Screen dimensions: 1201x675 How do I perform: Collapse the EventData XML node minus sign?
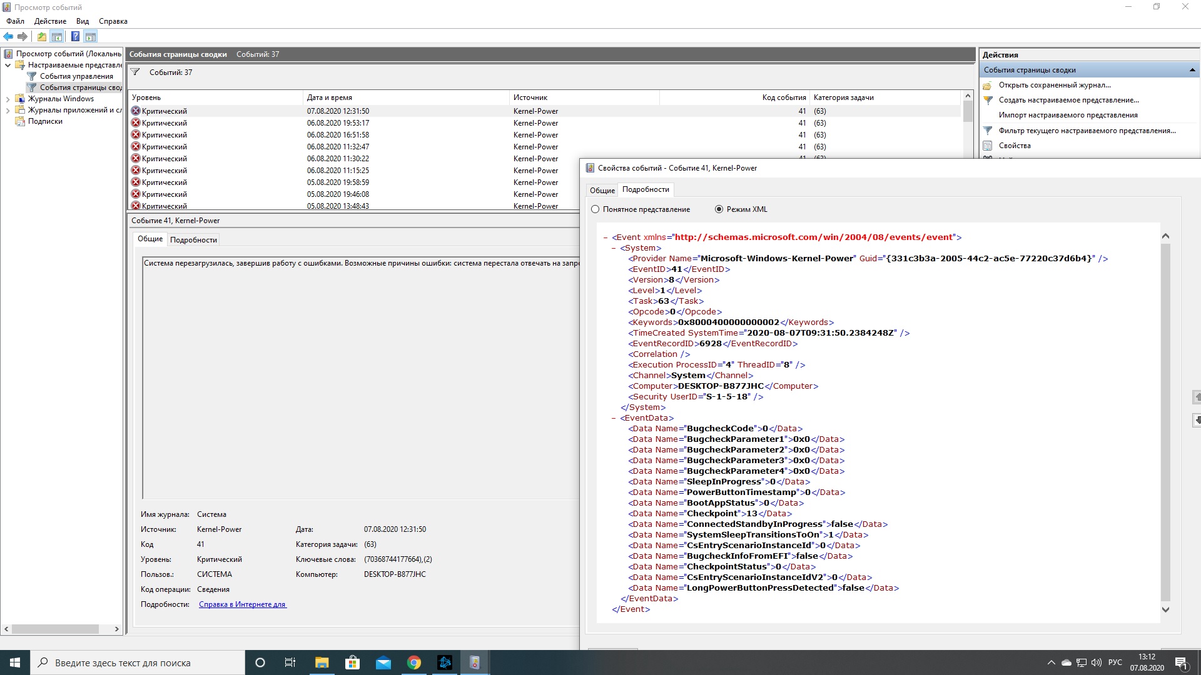(614, 418)
